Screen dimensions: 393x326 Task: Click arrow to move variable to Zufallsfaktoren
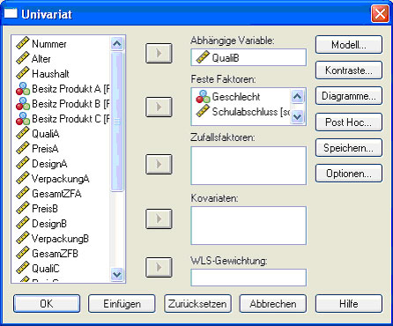(x=159, y=164)
